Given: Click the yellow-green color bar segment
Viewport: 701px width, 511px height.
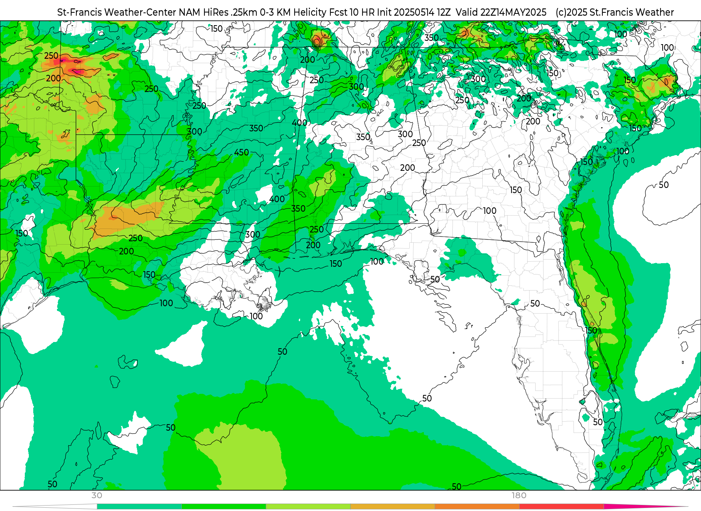Looking at the screenshot, I should click(308, 507).
